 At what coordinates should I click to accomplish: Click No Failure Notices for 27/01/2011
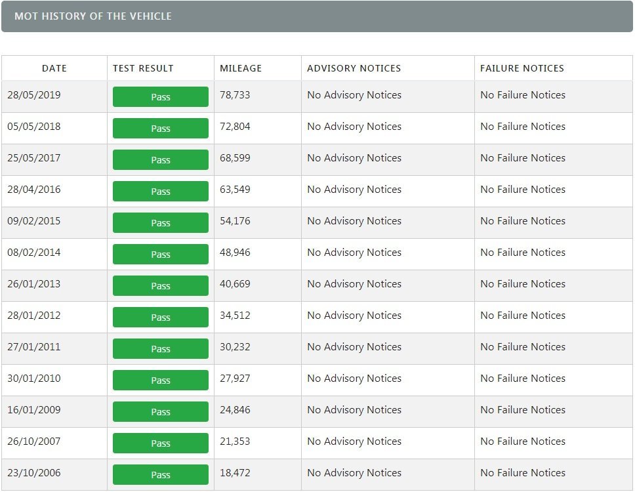[523, 347]
